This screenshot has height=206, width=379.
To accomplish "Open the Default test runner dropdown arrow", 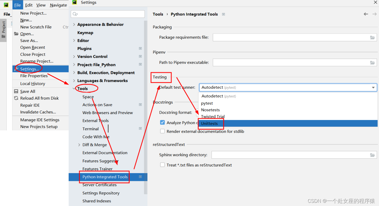I will point(373,88).
